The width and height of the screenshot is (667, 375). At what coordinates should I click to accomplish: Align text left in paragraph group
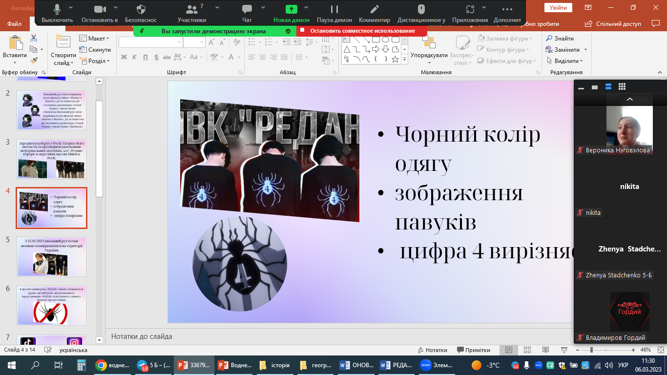point(251,57)
